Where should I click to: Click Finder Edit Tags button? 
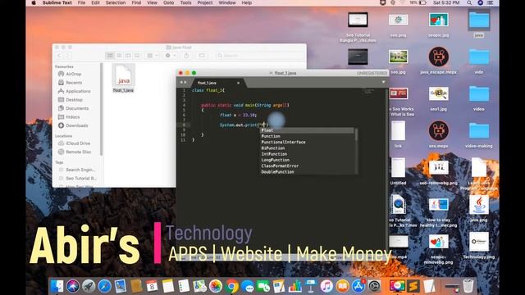[202, 56]
